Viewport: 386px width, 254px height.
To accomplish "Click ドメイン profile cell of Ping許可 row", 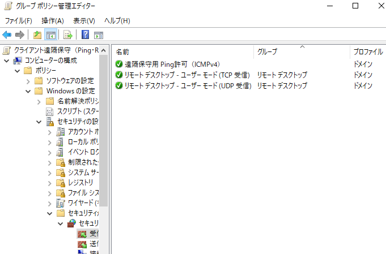I will coord(363,64).
